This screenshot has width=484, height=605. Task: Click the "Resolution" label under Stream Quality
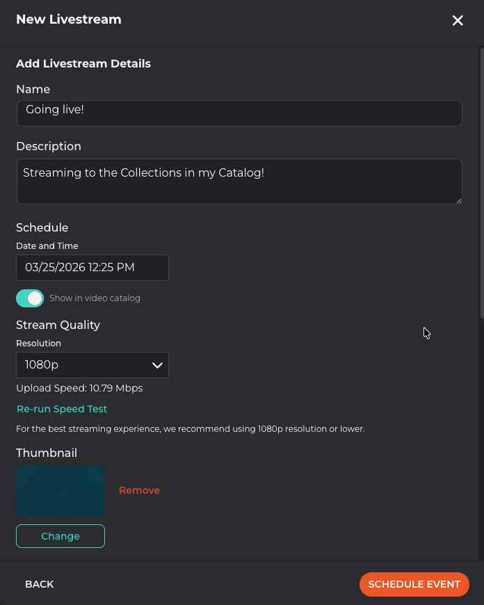[39, 344]
